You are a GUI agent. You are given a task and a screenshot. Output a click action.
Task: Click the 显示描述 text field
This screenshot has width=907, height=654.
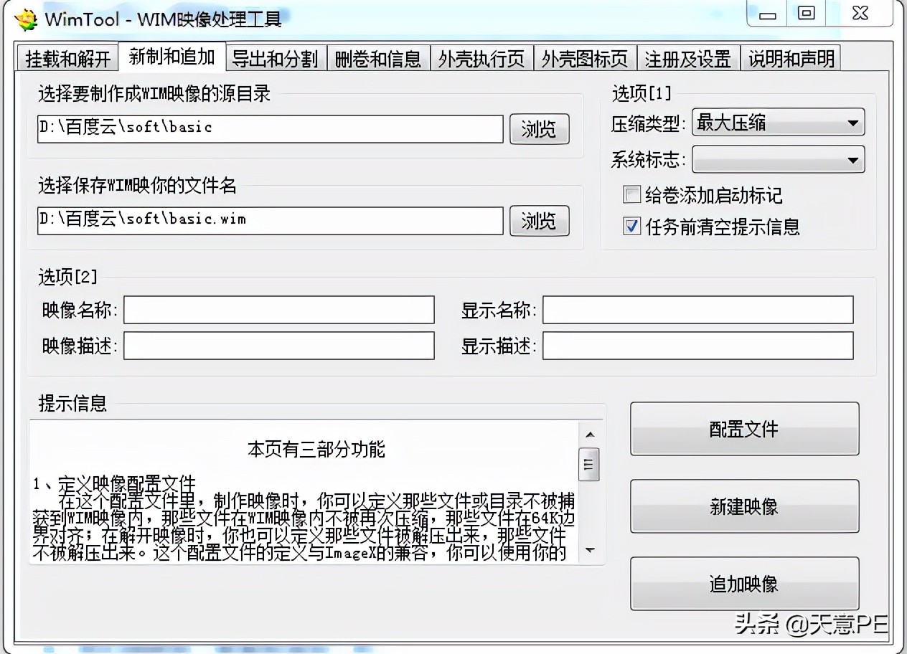(698, 346)
